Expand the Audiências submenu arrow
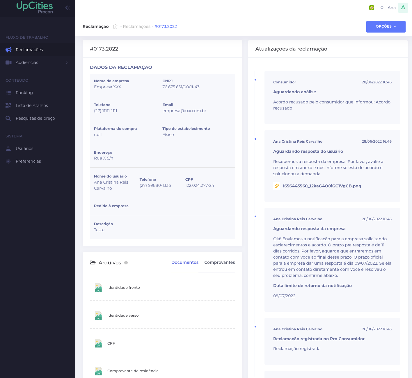412x378 pixels. point(67,62)
